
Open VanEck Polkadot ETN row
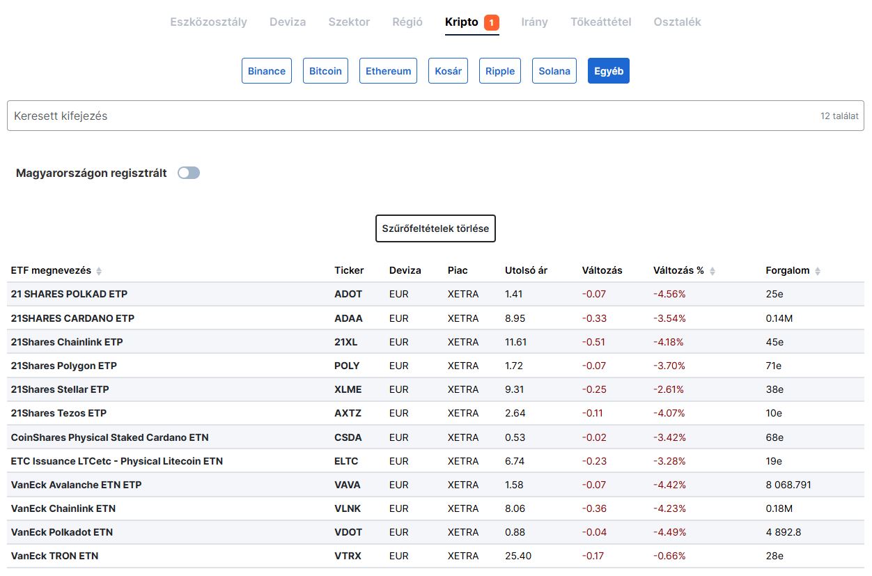(435, 532)
